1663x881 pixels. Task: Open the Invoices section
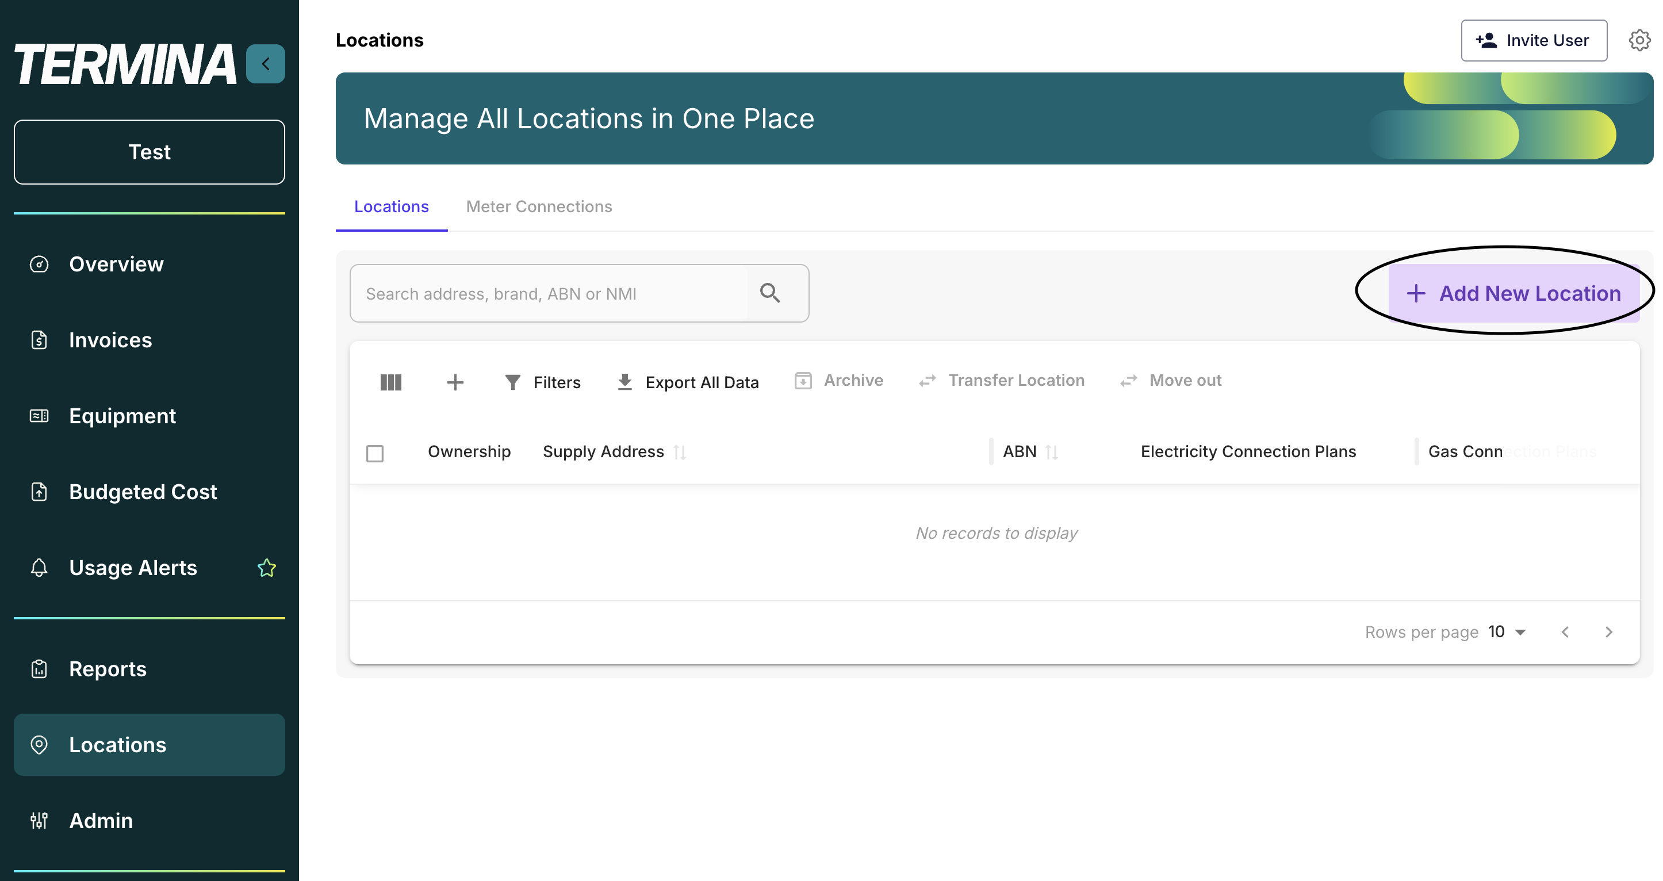(x=149, y=340)
